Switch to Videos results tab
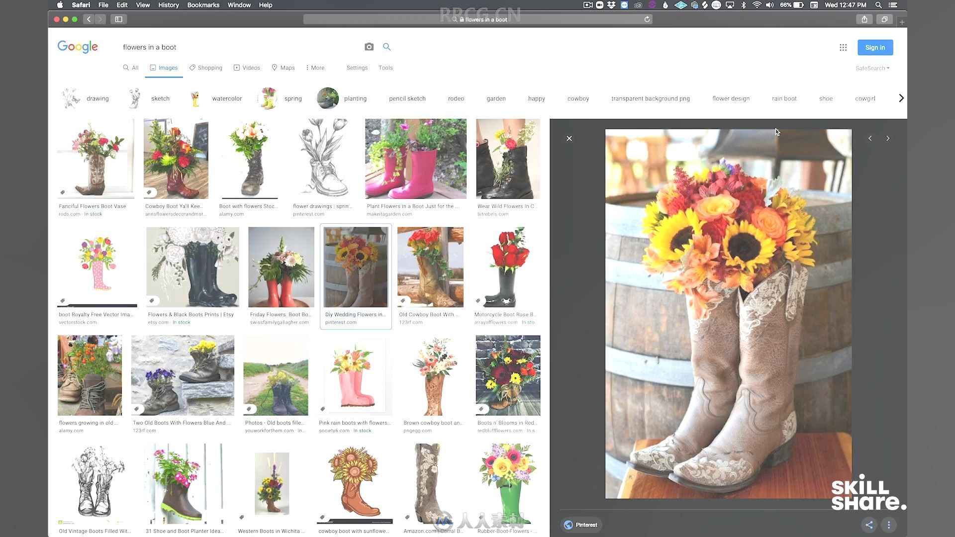The height and width of the screenshot is (537, 955). coord(247,68)
